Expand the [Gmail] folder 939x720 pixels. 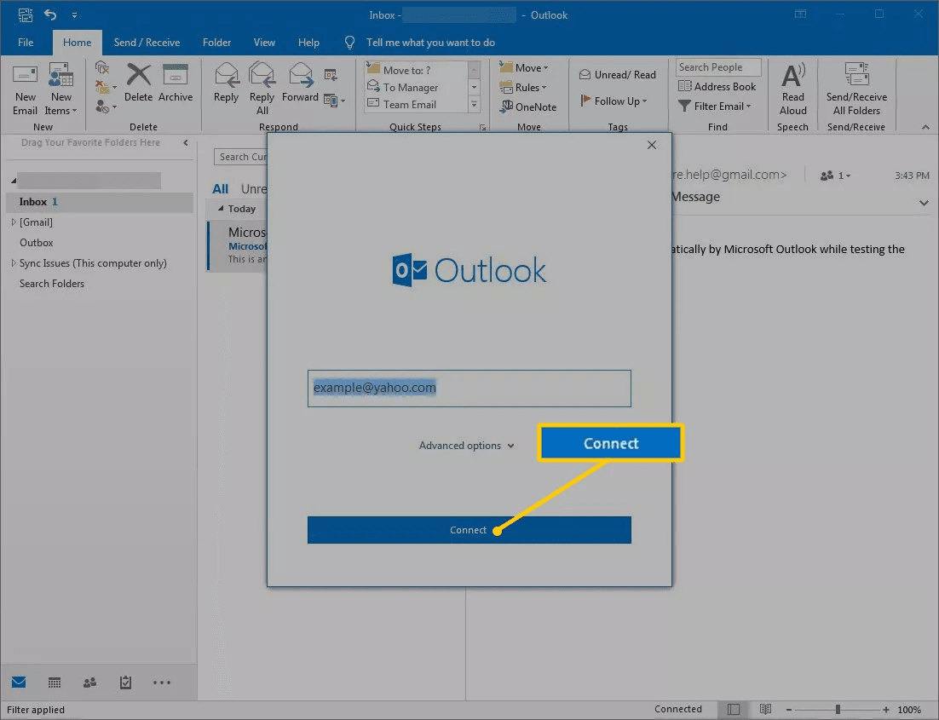13,222
